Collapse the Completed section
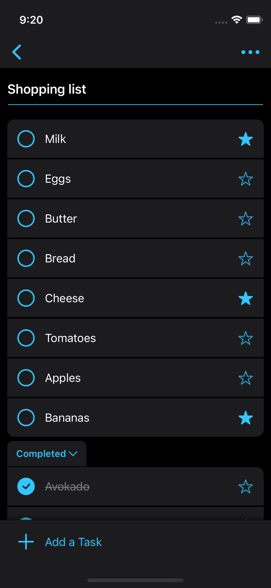The height and width of the screenshot is (588, 271). (x=47, y=454)
